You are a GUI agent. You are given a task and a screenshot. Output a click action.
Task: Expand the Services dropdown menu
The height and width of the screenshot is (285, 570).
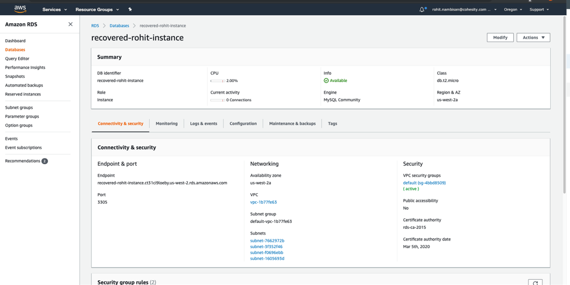point(54,9)
